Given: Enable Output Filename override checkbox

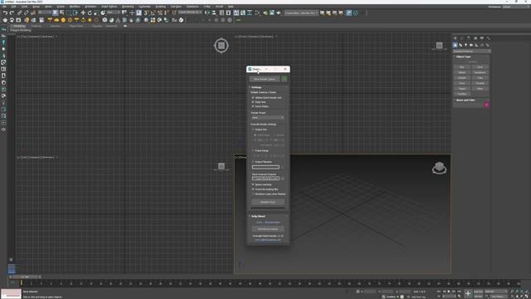Looking at the screenshot, I should click(253, 162).
